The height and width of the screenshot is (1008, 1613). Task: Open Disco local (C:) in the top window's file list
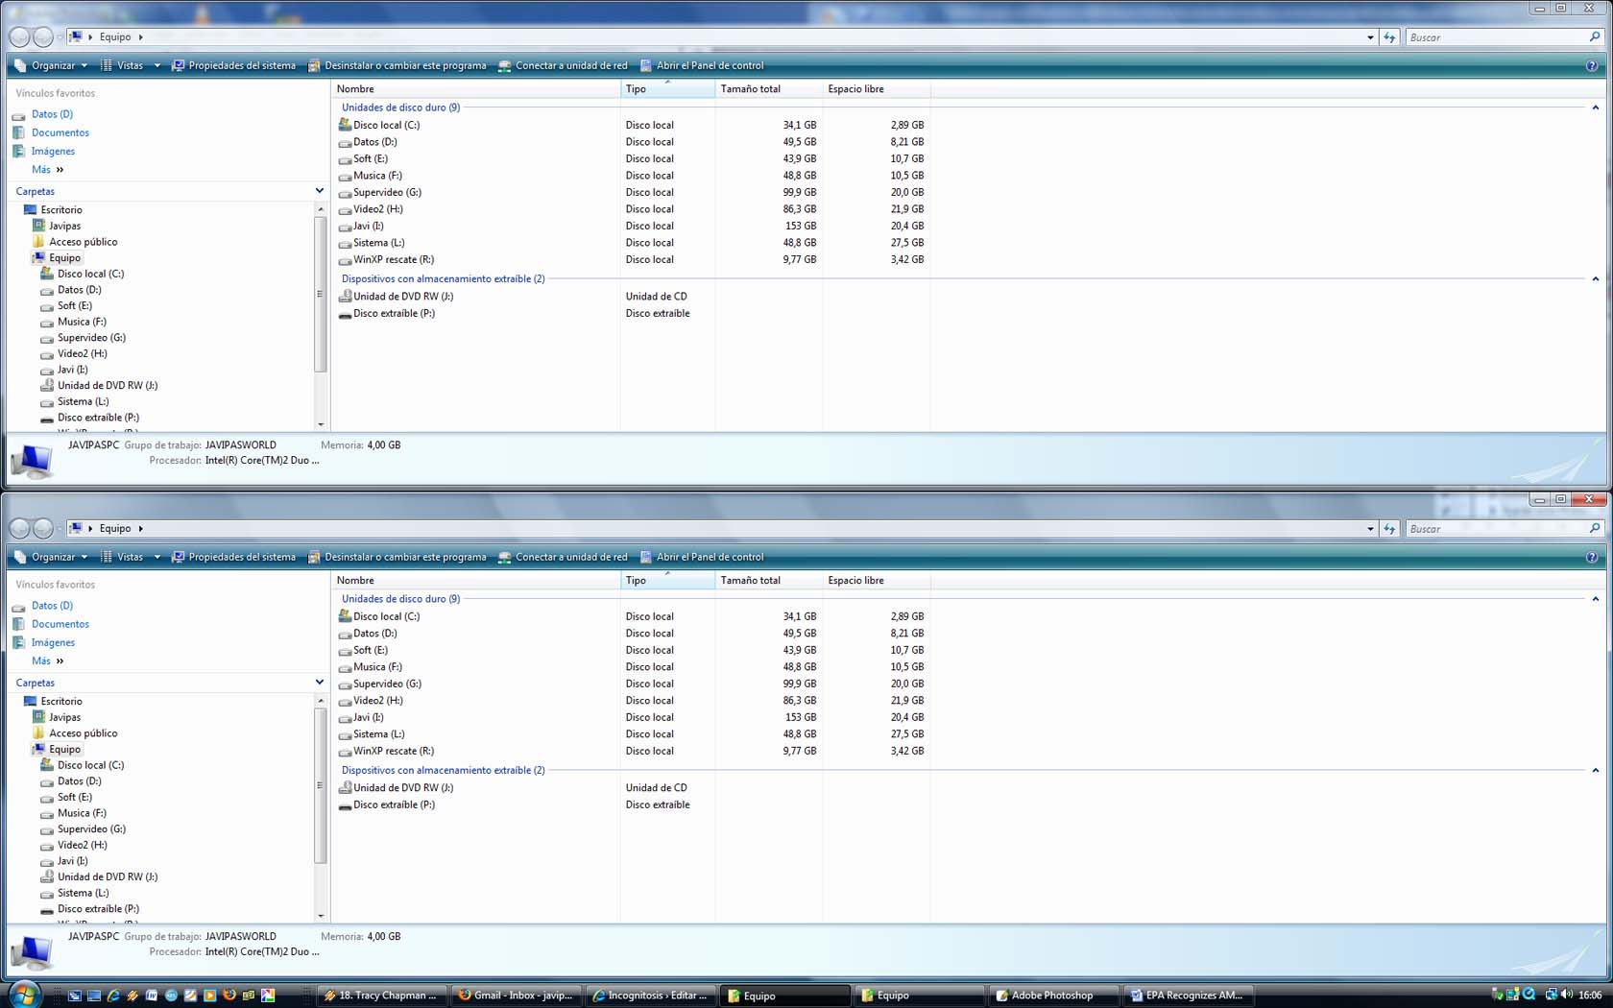click(385, 125)
